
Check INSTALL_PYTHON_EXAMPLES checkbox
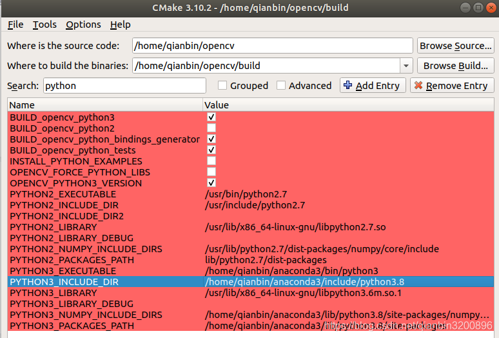tap(211, 161)
